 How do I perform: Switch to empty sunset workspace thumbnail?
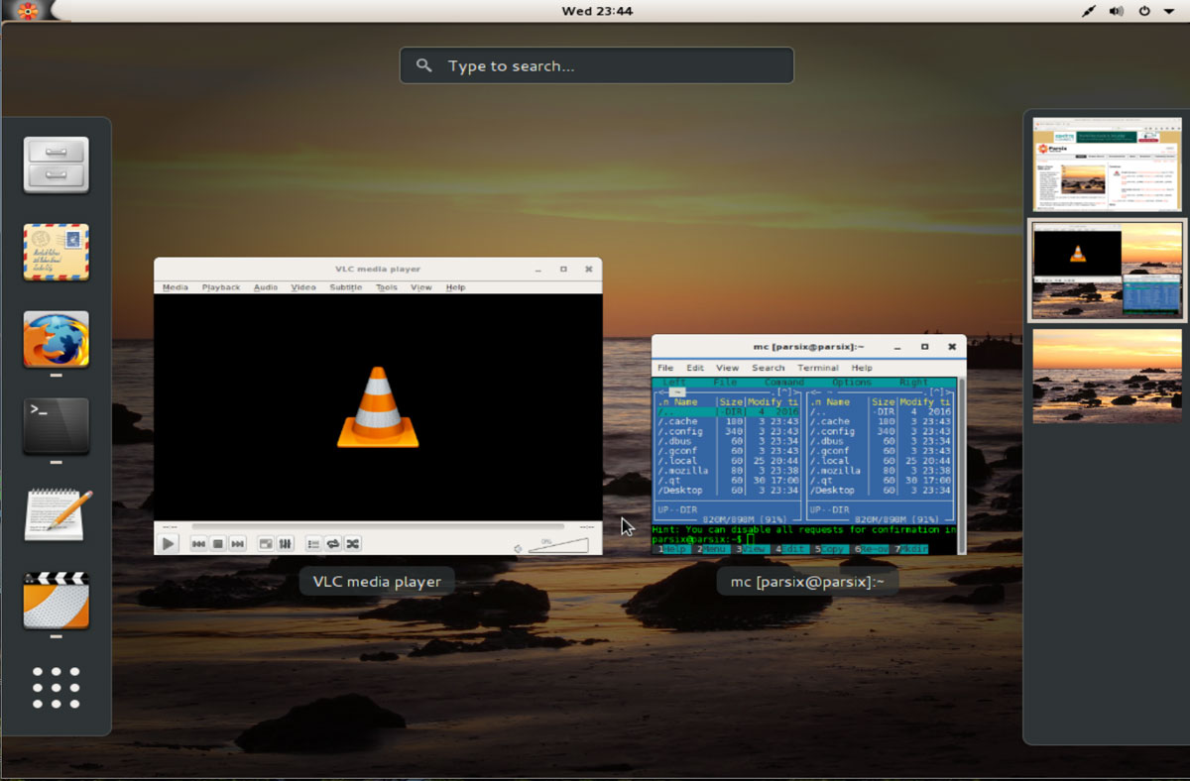[1107, 376]
